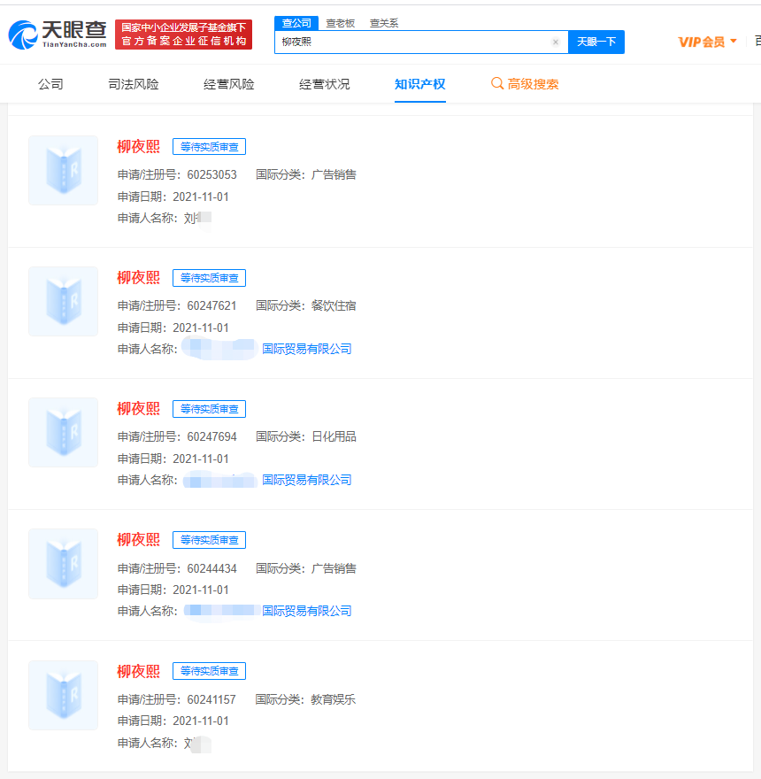Open 柳夜熙 trademark title for 广告销售 60253053
This screenshot has width=761, height=779.
tap(139, 147)
